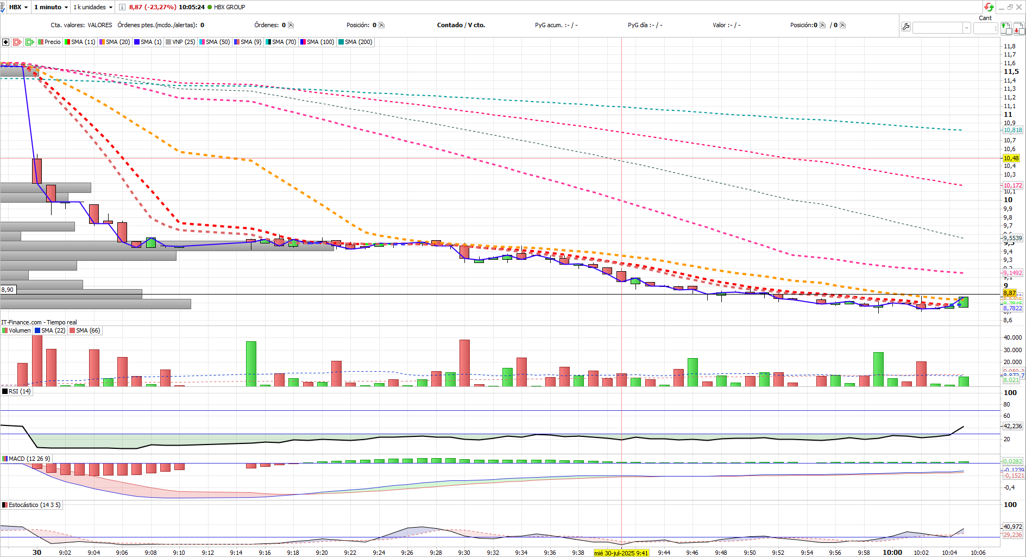Click the Cant quantity input field
This screenshot has width=1026, height=557.
[x=985, y=28]
